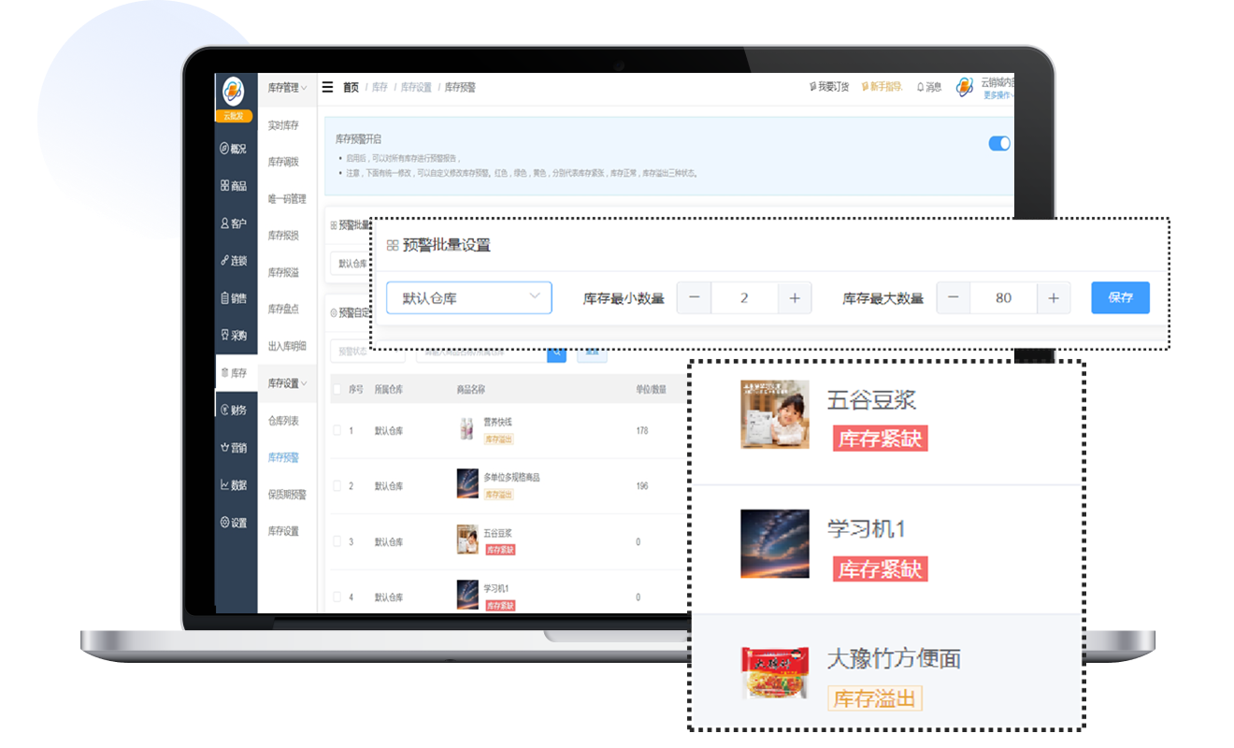Select 保质期预警 in the submenu

click(286, 495)
